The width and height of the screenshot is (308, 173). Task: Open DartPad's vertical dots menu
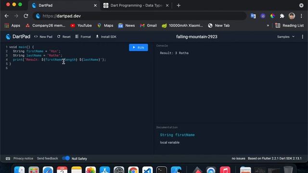click(303, 37)
